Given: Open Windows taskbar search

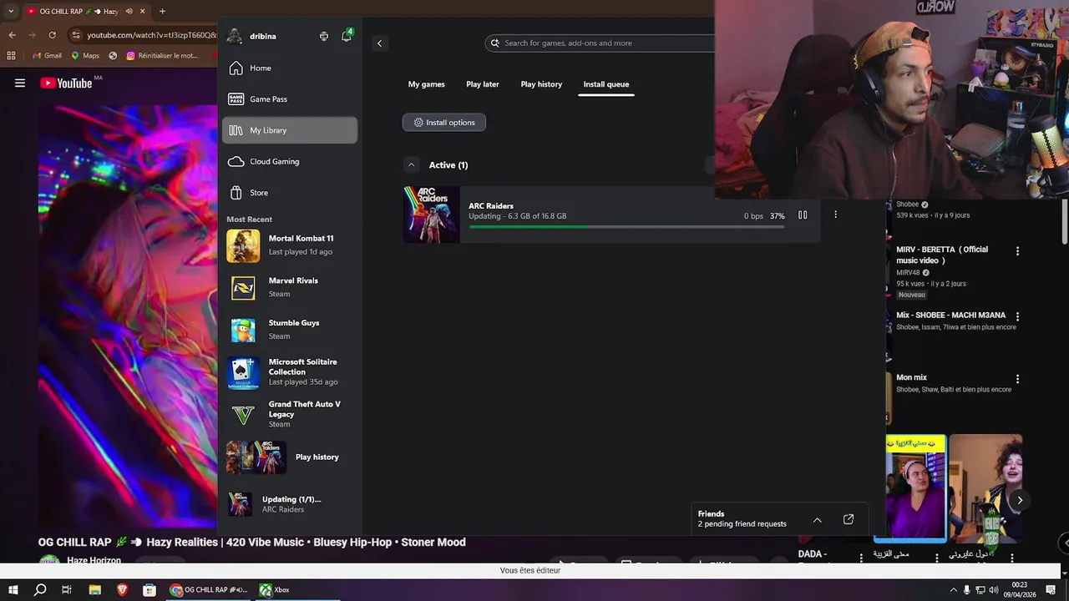Looking at the screenshot, I should [40, 589].
